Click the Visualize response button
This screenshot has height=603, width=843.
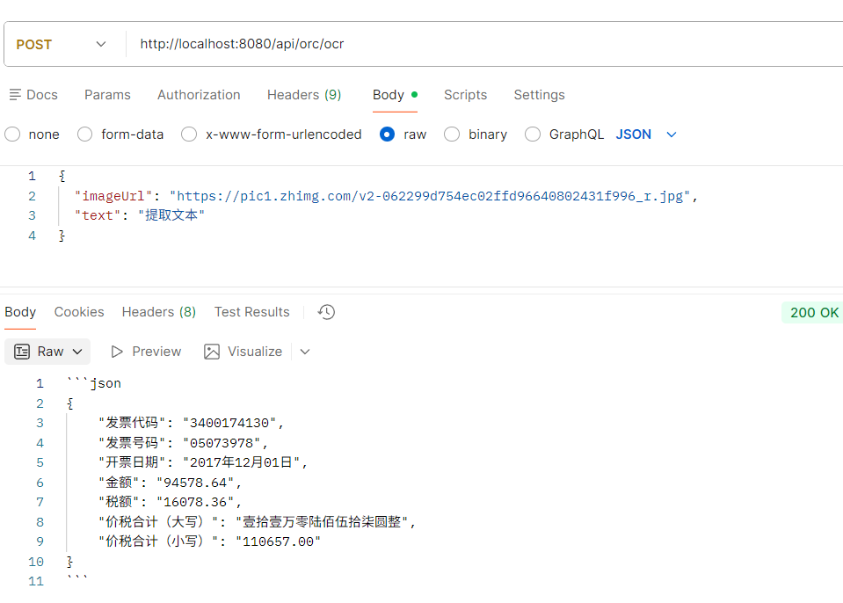click(x=243, y=352)
